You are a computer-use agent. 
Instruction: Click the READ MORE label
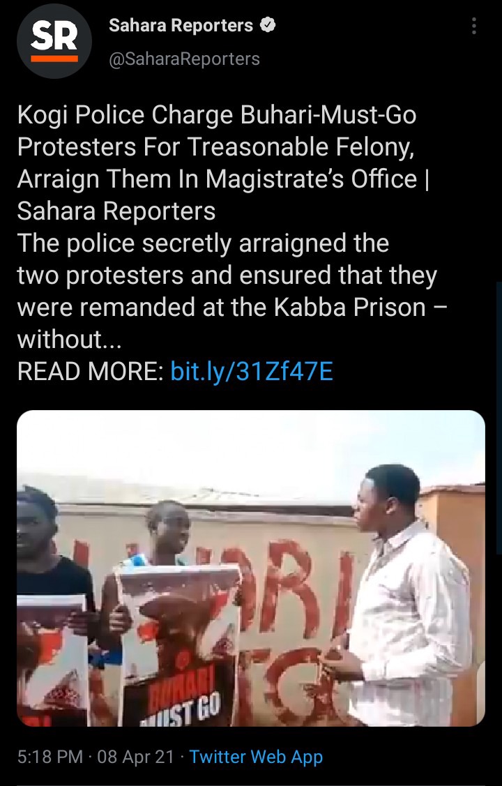click(x=91, y=372)
